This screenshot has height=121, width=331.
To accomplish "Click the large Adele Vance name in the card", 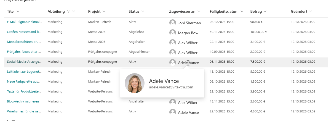I will pos(164,81).
